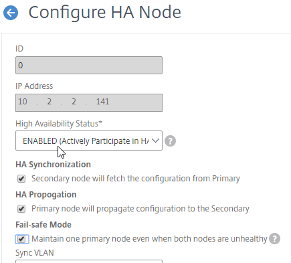The width and height of the screenshot is (291, 263).
Task: Click the last IP octet showing 141
Action: pos(102,102)
